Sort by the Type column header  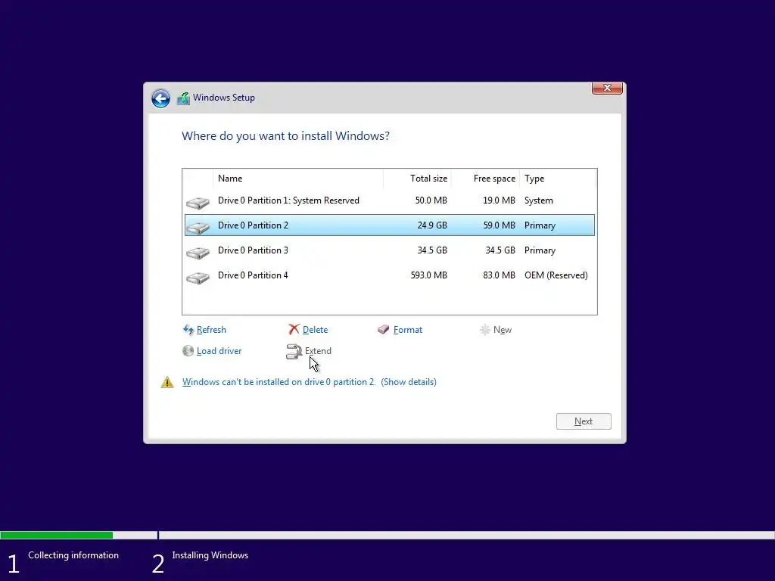point(558,179)
